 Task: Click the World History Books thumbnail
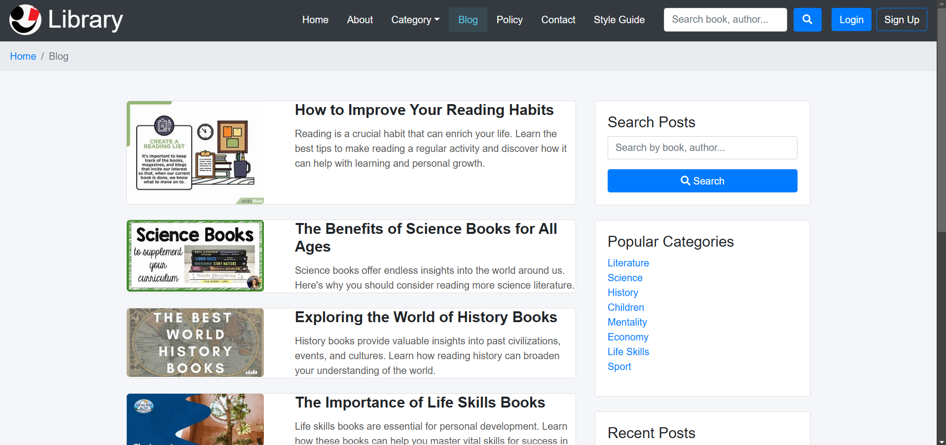(x=195, y=343)
